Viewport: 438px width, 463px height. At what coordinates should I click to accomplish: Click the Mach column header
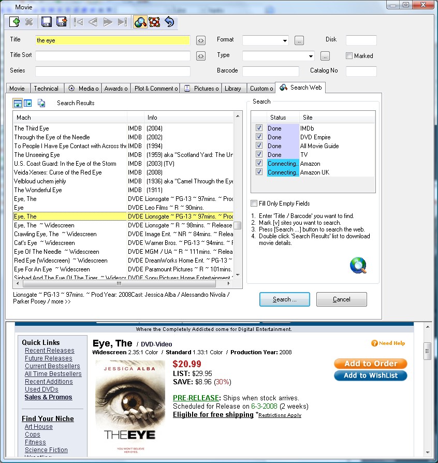click(70, 118)
